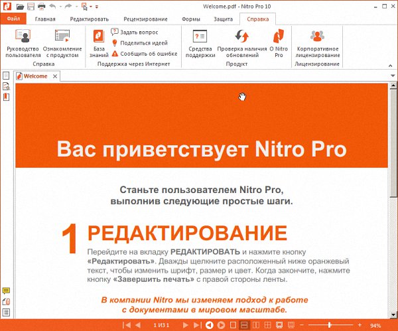398x331 pixels.
Task: Toggle the status bar view icon beside the zoom minus
Action: [291, 325]
